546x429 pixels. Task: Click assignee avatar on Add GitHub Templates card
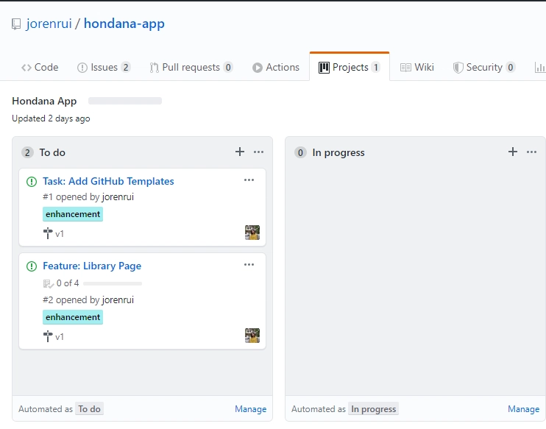pos(252,233)
